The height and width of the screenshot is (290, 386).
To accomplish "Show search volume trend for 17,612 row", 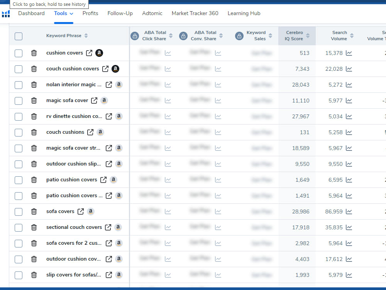I will [x=349, y=259].
